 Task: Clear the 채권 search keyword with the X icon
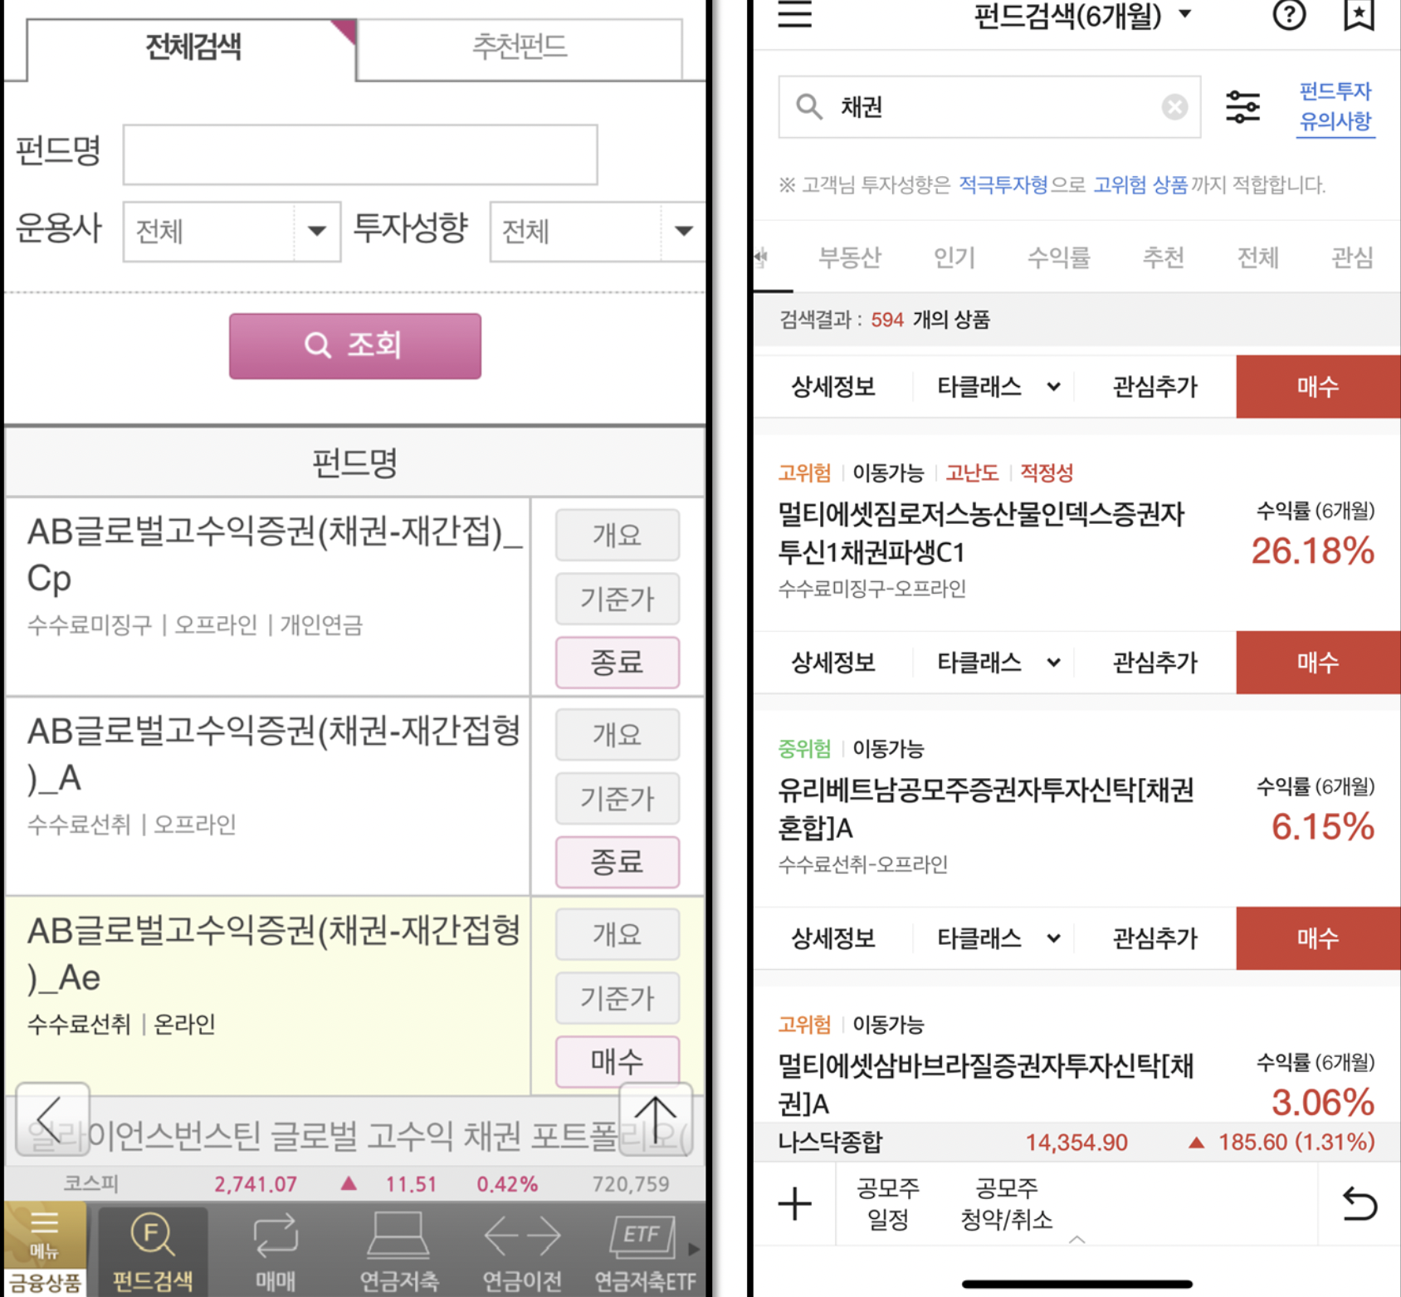coord(1174,106)
